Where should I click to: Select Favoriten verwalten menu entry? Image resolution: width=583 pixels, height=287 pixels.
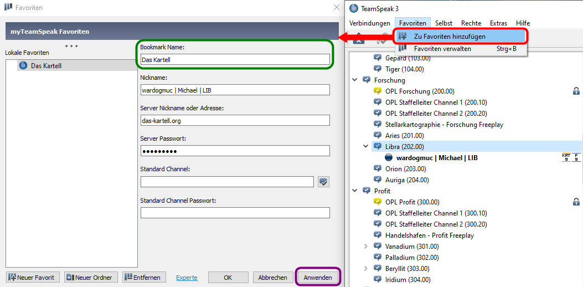pyautogui.click(x=442, y=49)
